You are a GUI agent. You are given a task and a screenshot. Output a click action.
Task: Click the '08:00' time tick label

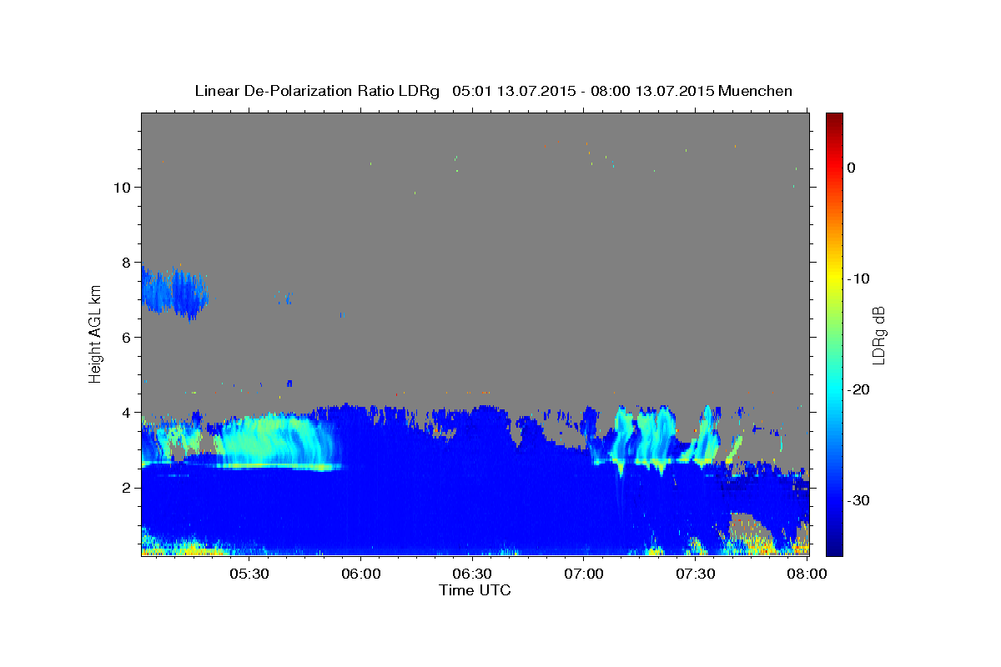[807, 574]
